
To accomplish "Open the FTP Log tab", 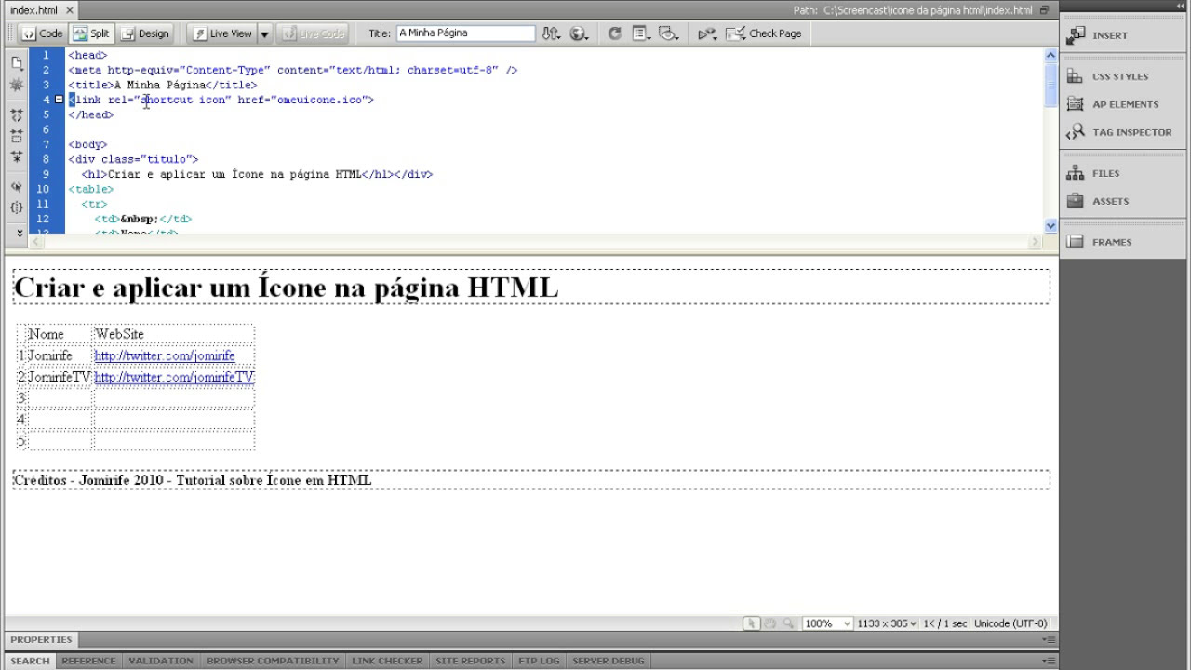I will pos(539,662).
